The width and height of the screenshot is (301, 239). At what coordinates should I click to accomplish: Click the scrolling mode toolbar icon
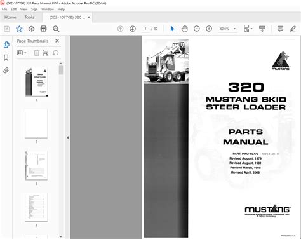click(262, 29)
